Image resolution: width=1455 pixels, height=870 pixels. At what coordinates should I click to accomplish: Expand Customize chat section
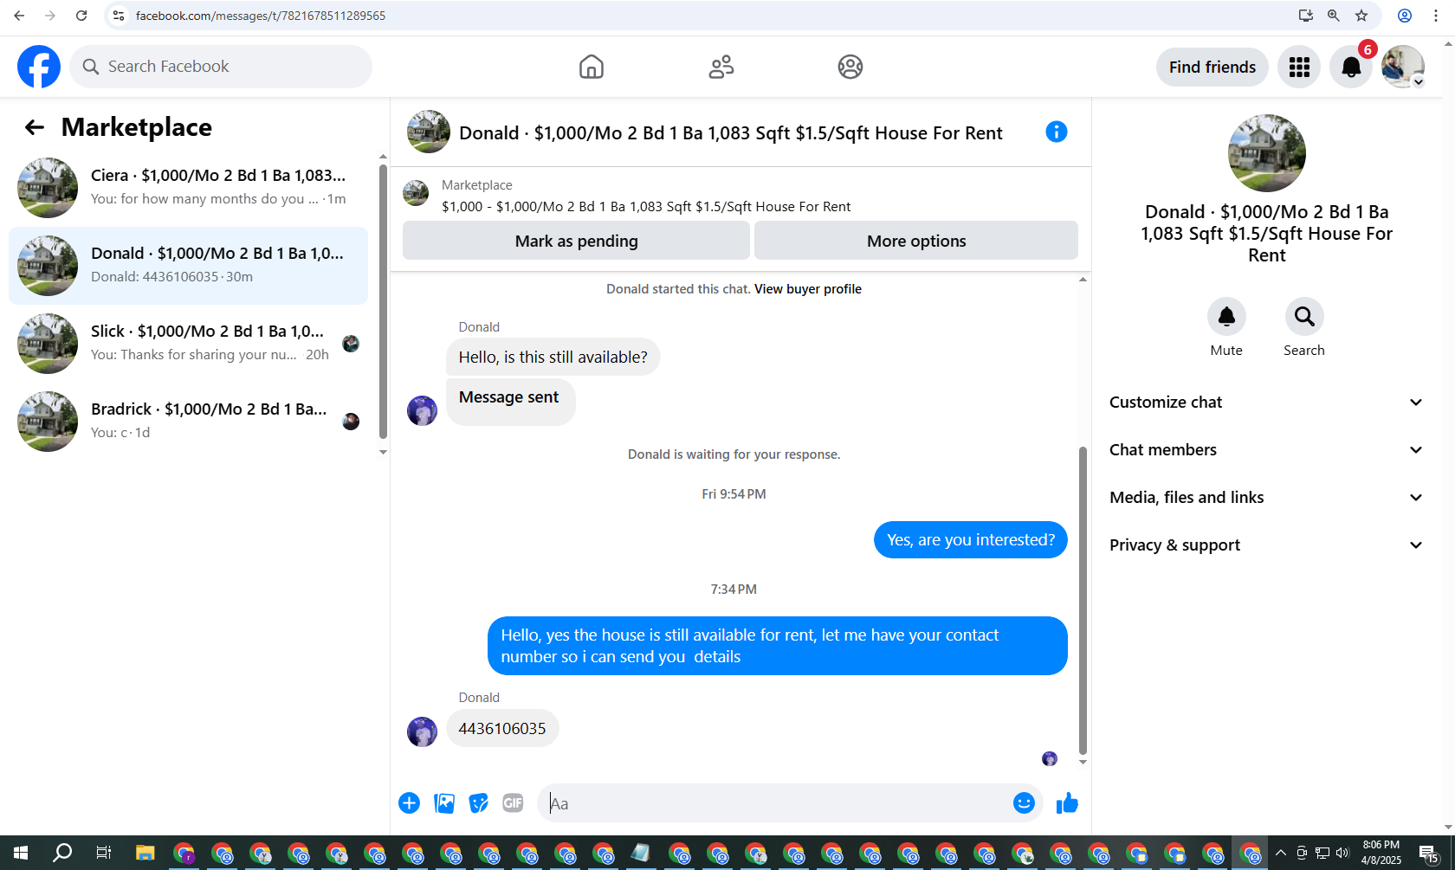coord(1266,403)
